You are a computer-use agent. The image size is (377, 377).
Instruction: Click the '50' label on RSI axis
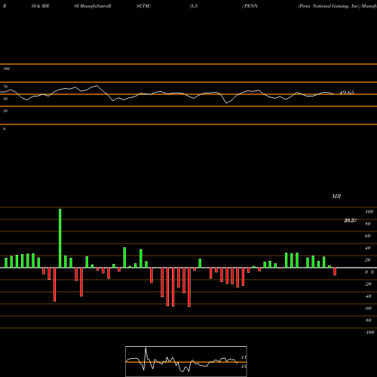5,99
